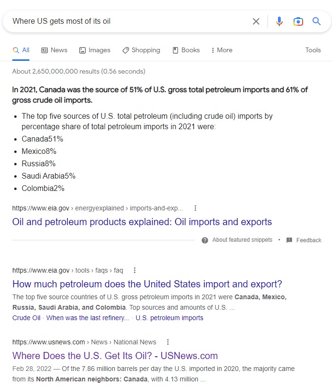Click the About featured snippets question mark icon
Image resolution: width=332 pixels, height=389 pixels.
pos(205,240)
